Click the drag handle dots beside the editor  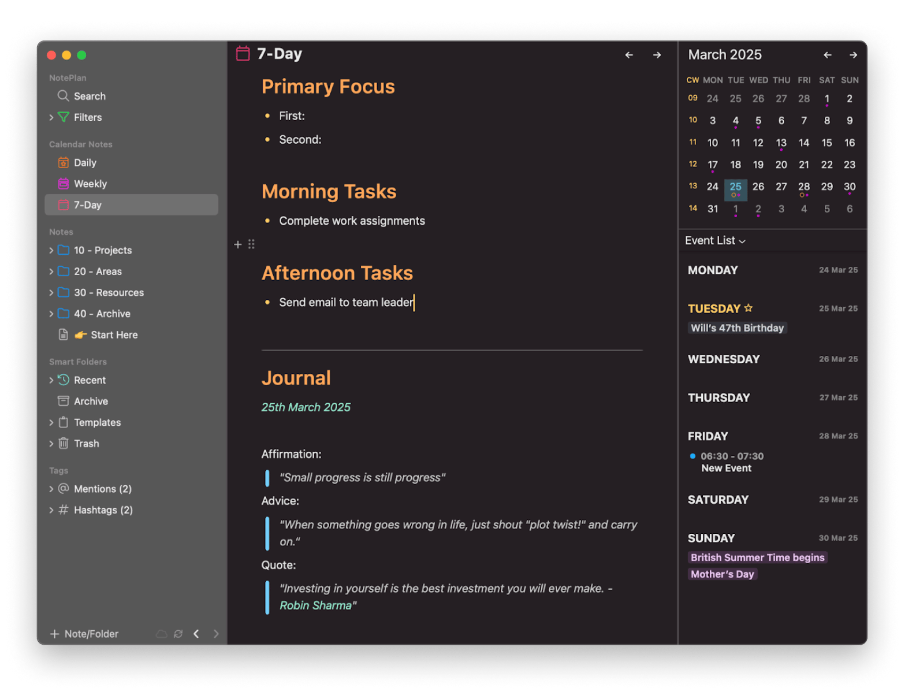point(251,244)
